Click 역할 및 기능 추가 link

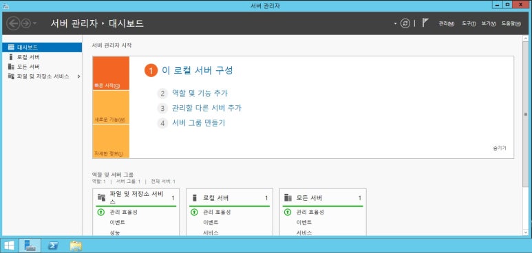click(x=200, y=93)
